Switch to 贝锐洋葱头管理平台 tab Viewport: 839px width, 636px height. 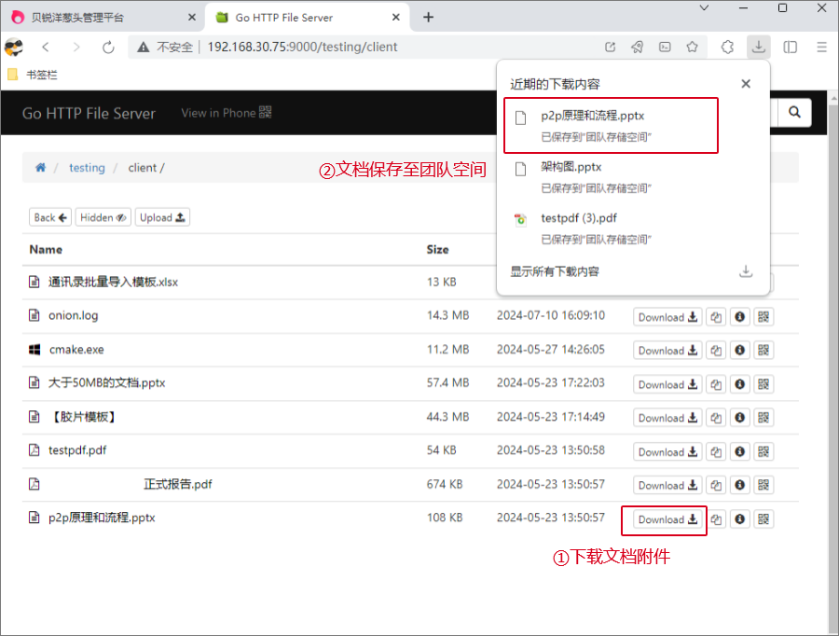(x=103, y=17)
